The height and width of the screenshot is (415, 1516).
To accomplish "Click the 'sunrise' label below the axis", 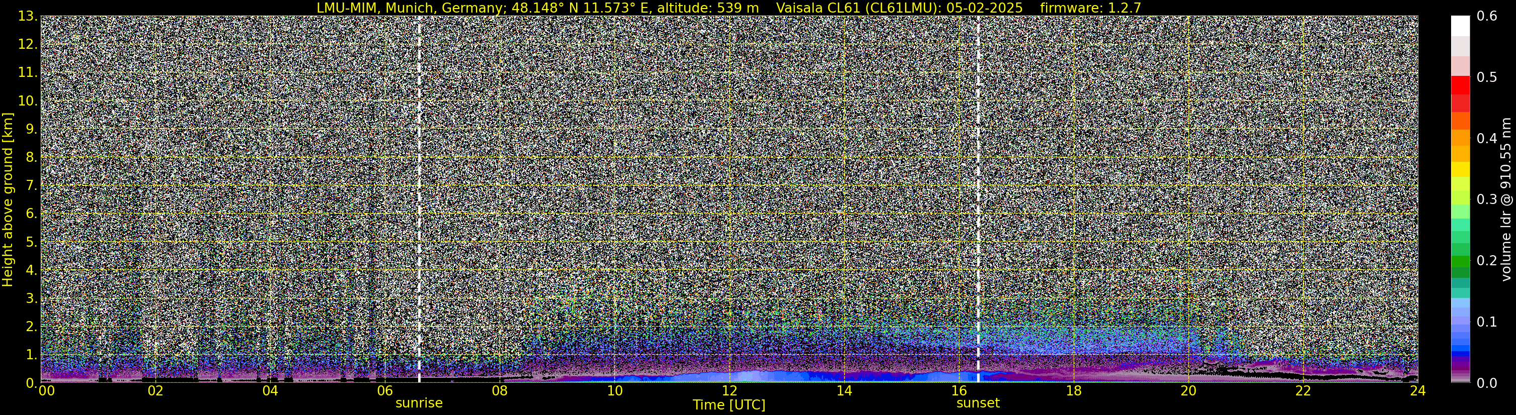I will coord(419,403).
